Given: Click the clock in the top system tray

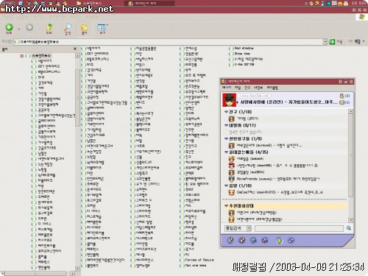Looking at the screenshot, I should [x=359, y=3].
